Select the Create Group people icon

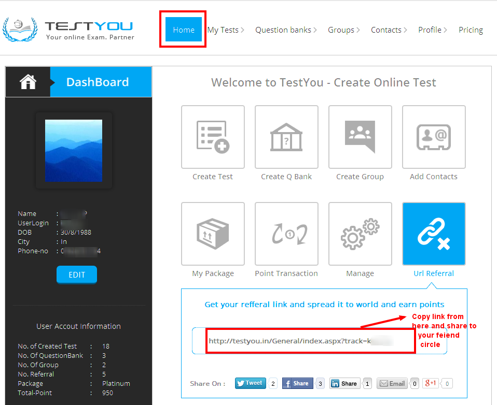[360, 137]
